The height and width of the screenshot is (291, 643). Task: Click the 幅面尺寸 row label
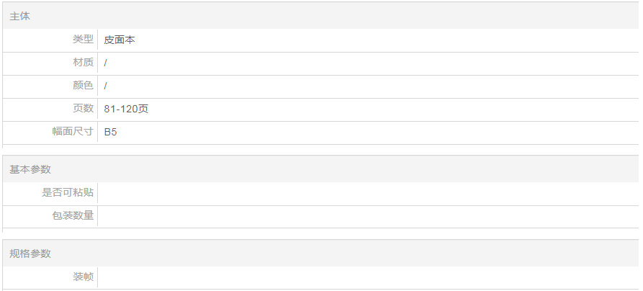pos(73,132)
